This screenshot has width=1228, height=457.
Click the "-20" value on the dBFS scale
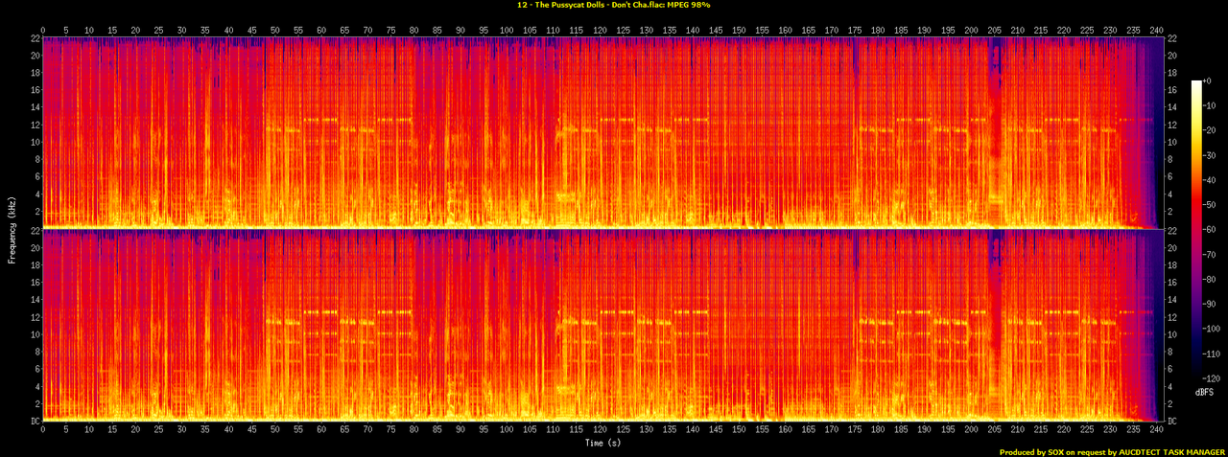tap(1210, 132)
